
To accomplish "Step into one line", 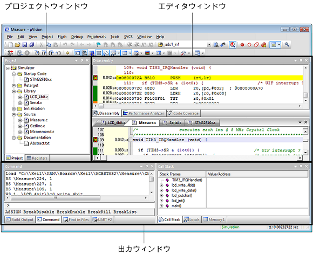I will [x=37, y=53].
